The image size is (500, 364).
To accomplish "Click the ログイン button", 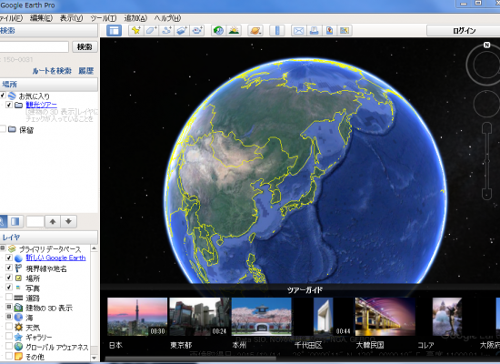I will point(464,31).
